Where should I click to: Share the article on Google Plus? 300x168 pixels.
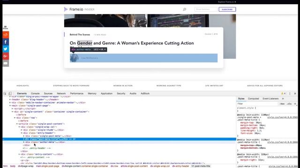pos(6,56)
